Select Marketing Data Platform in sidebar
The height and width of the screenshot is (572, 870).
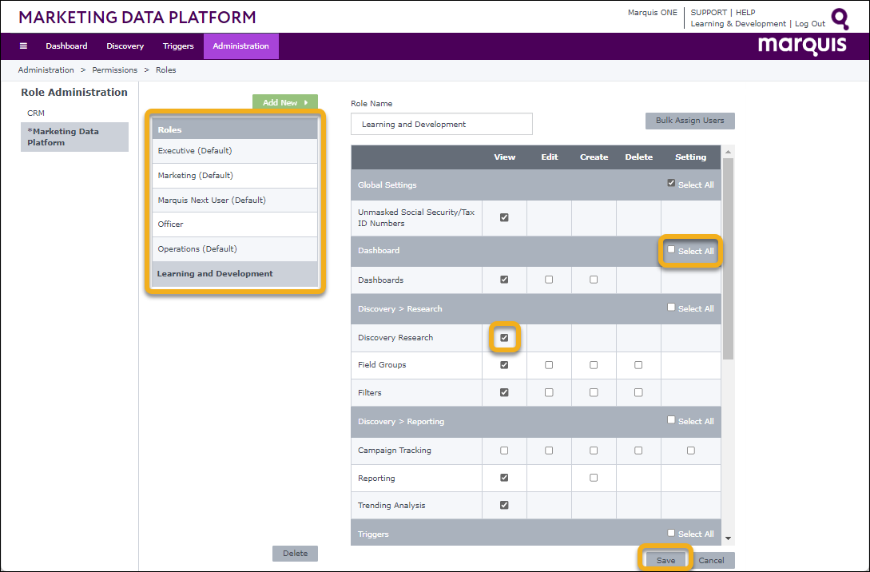pyautogui.click(x=74, y=137)
